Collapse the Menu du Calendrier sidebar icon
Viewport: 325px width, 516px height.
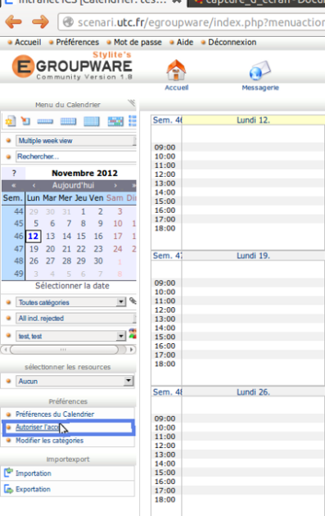[132, 103]
